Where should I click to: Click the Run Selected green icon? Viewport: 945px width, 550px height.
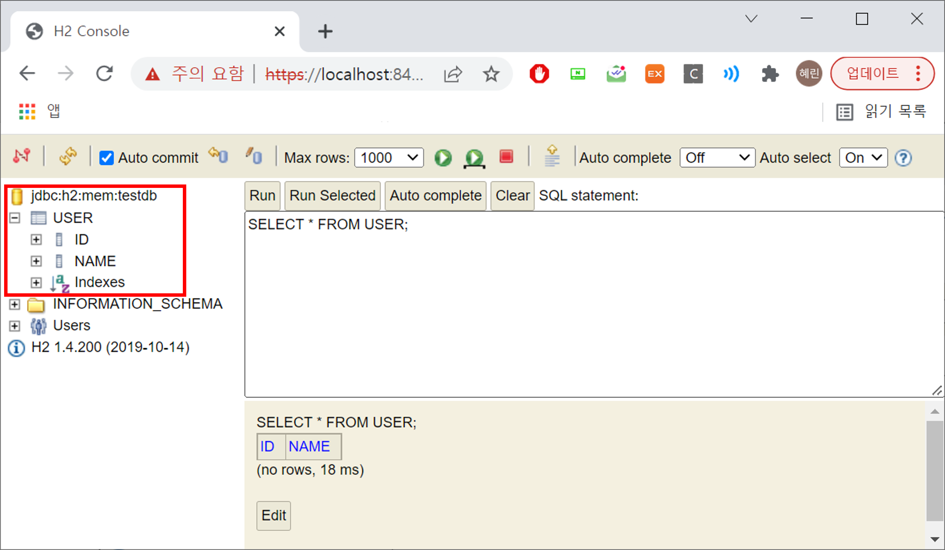point(474,158)
